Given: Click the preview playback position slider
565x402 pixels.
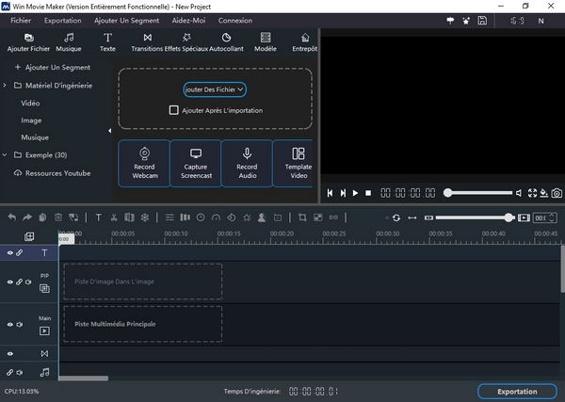Looking at the screenshot, I should (x=477, y=193).
